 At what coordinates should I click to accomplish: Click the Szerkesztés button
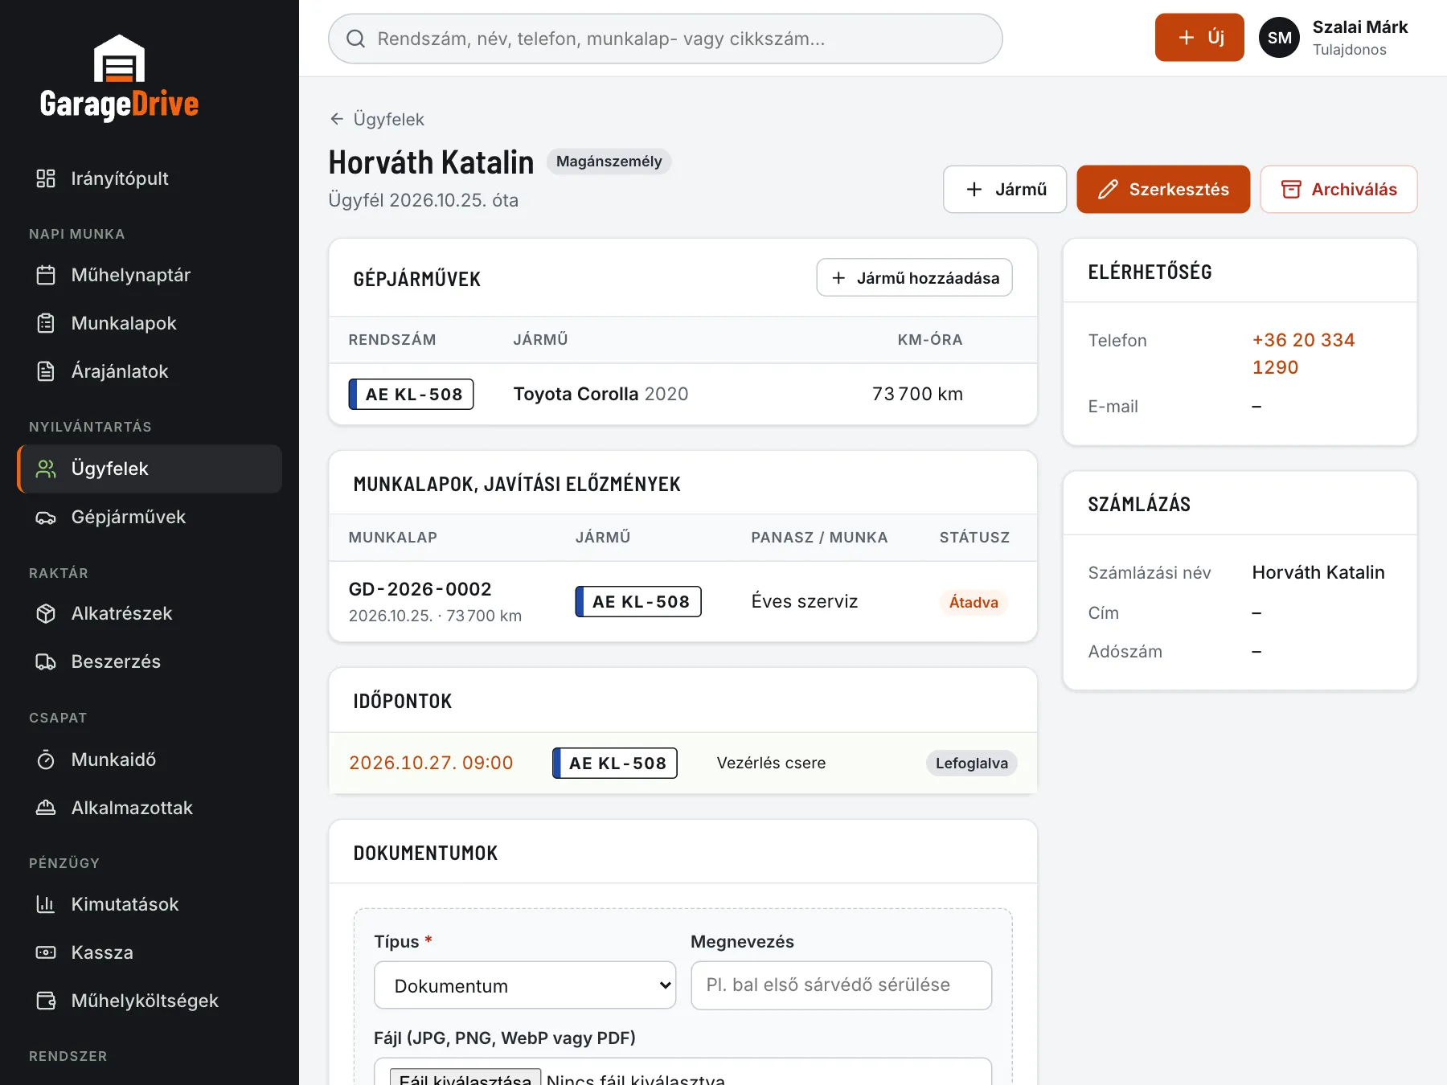pyautogui.click(x=1163, y=190)
